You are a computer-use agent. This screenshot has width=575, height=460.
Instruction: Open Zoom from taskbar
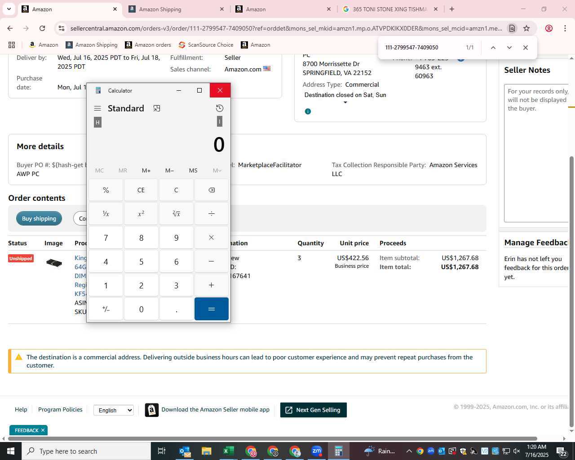click(317, 451)
